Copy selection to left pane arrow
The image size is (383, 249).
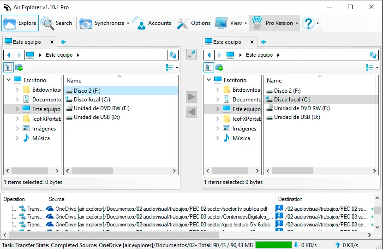(x=191, y=113)
